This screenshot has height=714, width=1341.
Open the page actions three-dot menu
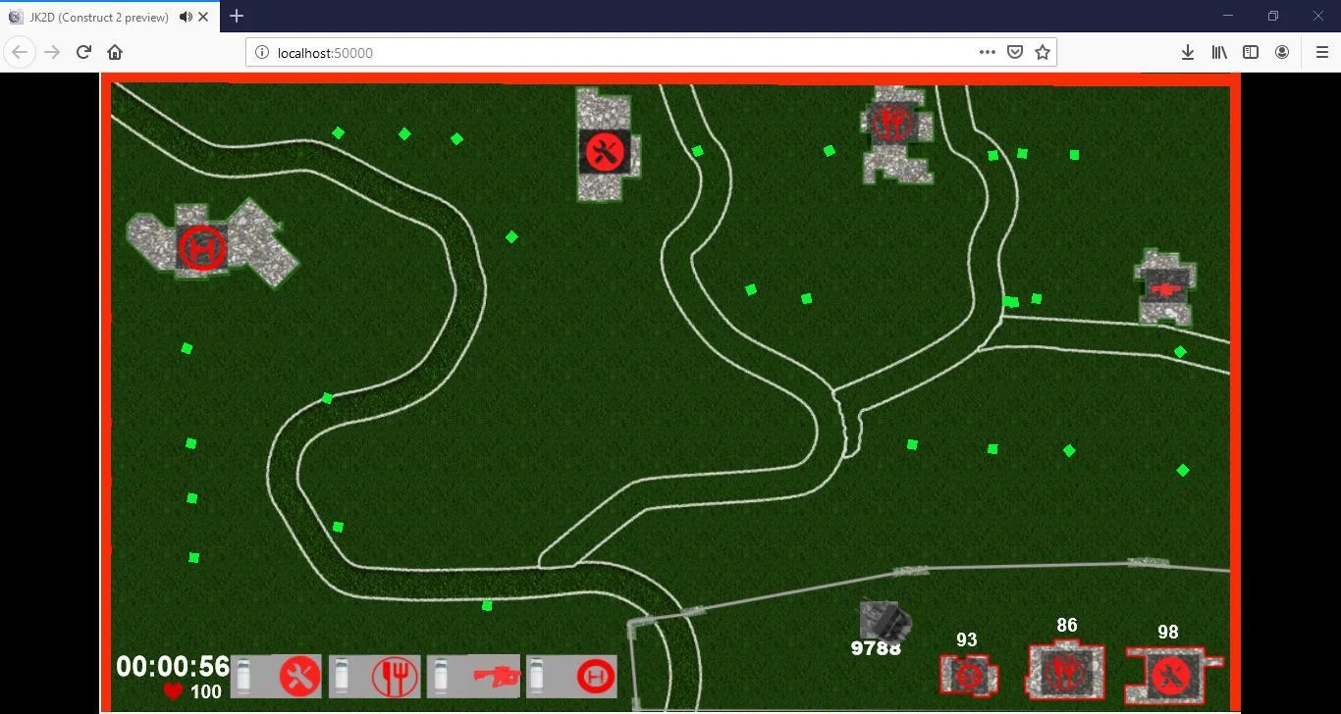[988, 52]
